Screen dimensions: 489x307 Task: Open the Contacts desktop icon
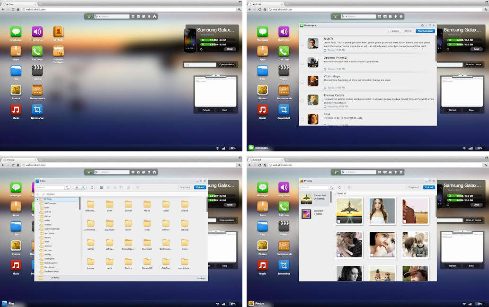pos(58,32)
